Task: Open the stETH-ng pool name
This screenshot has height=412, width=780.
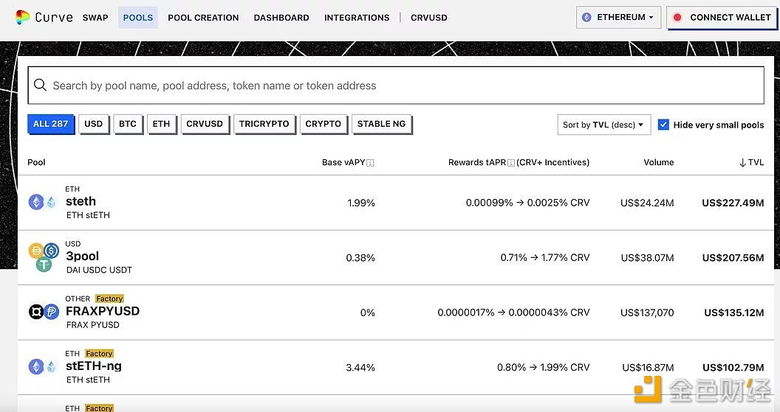Action: [94, 366]
